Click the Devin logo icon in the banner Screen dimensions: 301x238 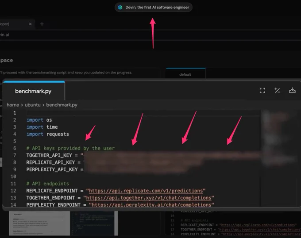click(x=120, y=7)
